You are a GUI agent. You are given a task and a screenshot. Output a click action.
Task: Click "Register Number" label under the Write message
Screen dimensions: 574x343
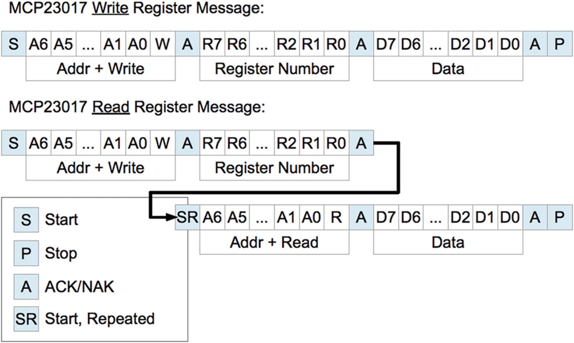pos(274,69)
